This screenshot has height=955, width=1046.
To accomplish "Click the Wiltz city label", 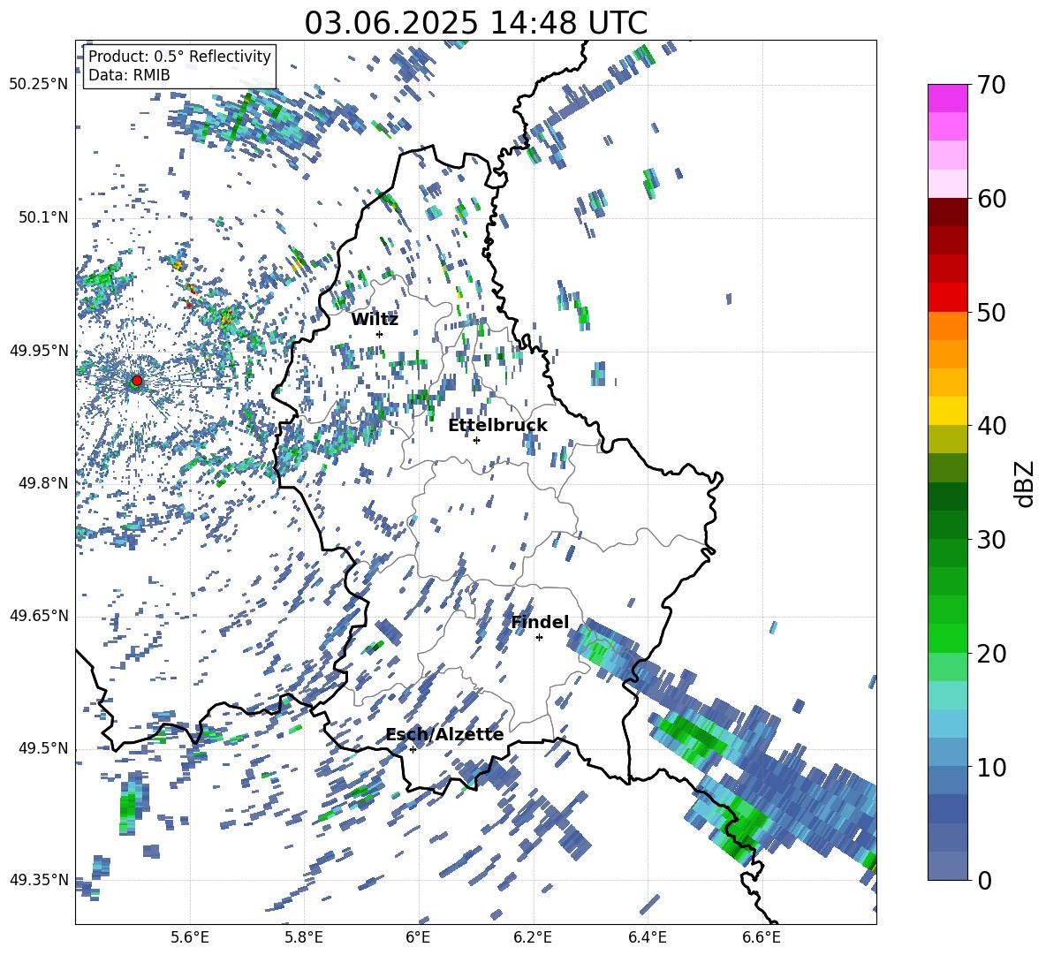I will [375, 320].
